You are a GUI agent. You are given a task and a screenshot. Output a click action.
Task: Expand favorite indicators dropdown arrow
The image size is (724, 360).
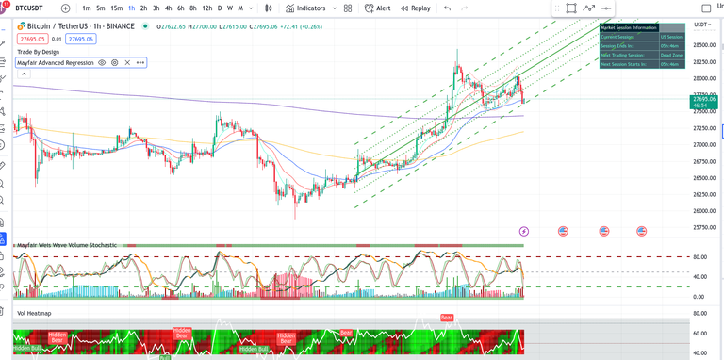coord(335,8)
